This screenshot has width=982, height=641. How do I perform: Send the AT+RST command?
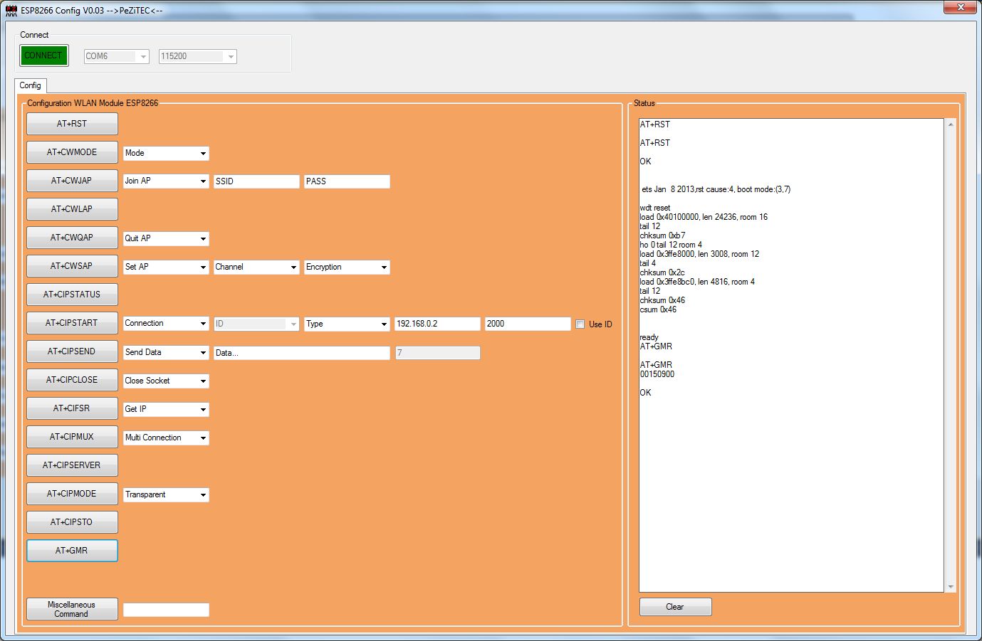[x=72, y=124]
